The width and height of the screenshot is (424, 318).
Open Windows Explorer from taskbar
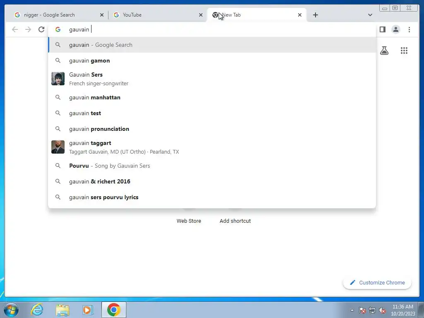click(63, 310)
